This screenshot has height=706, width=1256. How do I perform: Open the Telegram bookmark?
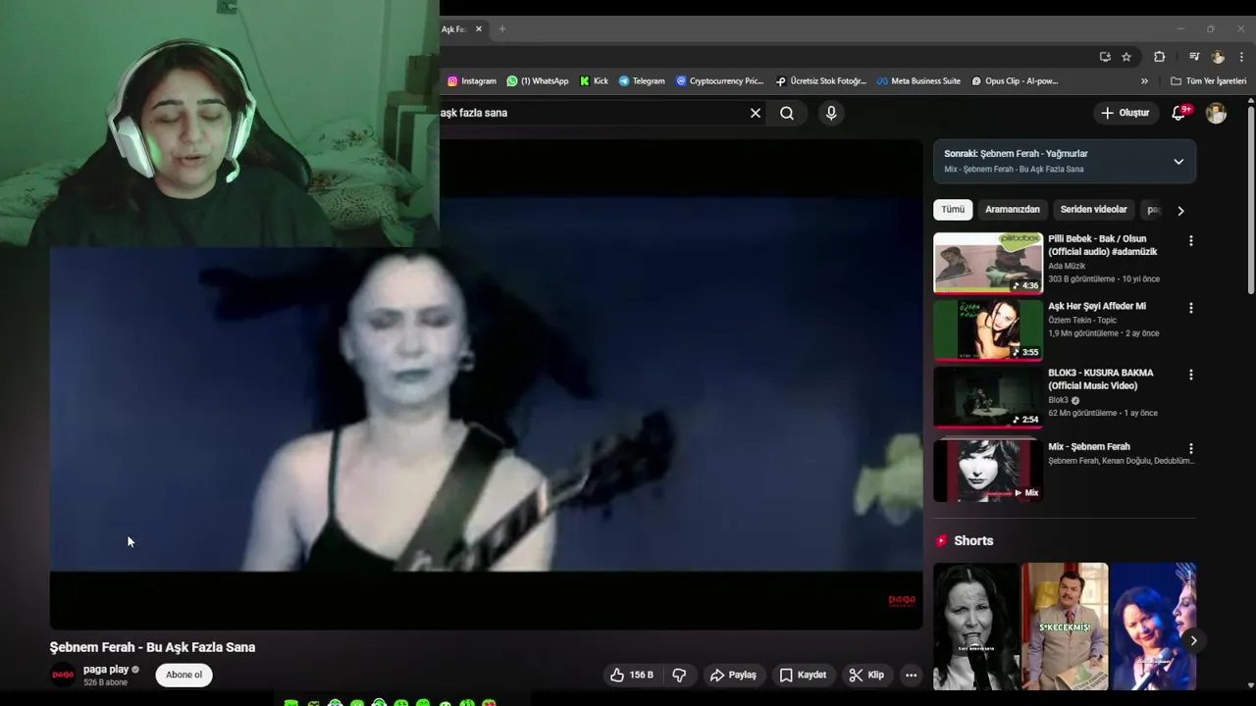click(642, 81)
